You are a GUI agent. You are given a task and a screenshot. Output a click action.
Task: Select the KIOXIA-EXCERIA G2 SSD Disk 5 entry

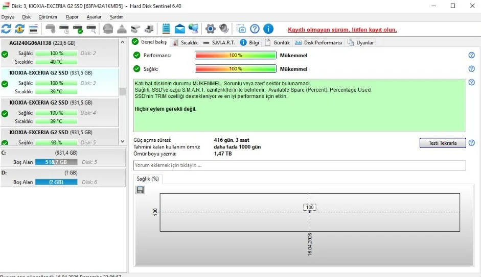[59, 137]
